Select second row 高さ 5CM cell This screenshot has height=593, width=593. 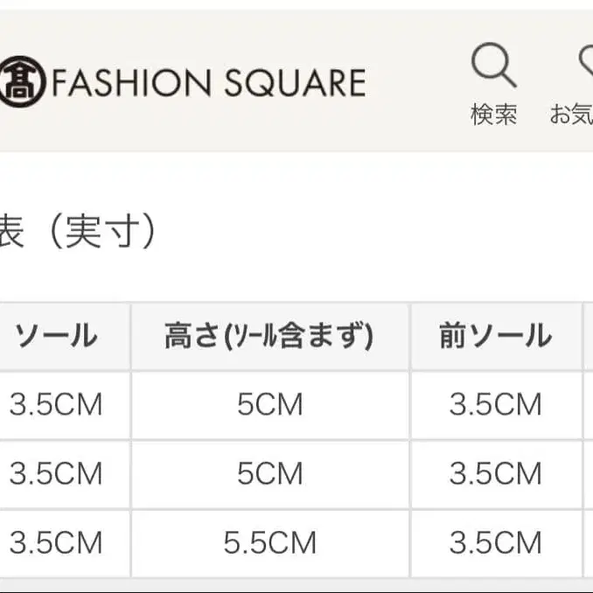[x=269, y=474]
